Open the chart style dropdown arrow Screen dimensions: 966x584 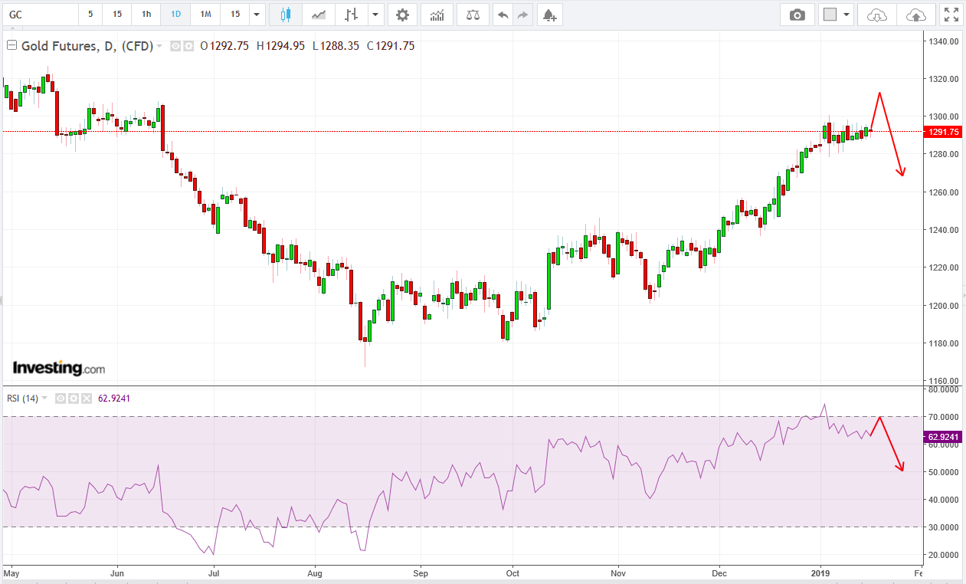click(x=375, y=15)
